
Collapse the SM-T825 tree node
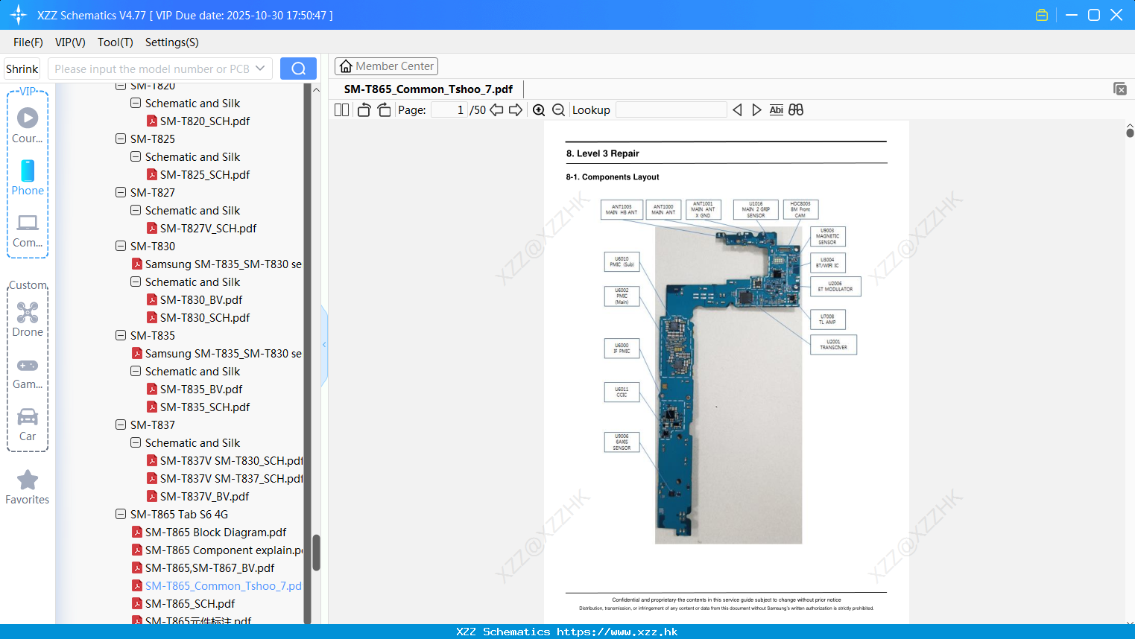pos(121,139)
